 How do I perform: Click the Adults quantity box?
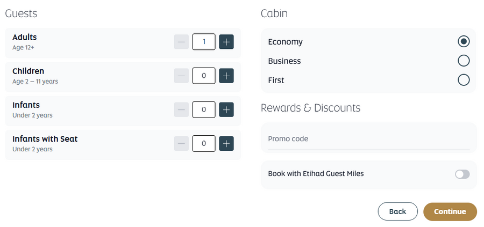pos(204,41)
